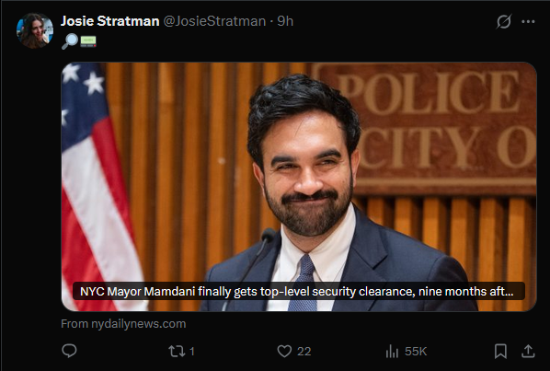Select the like count of 22
Screen dimensions: 550x371
point(304,351)
